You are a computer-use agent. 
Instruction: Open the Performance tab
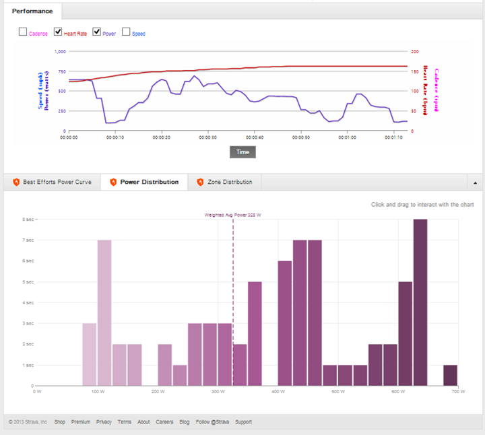(x=32, y=11)
